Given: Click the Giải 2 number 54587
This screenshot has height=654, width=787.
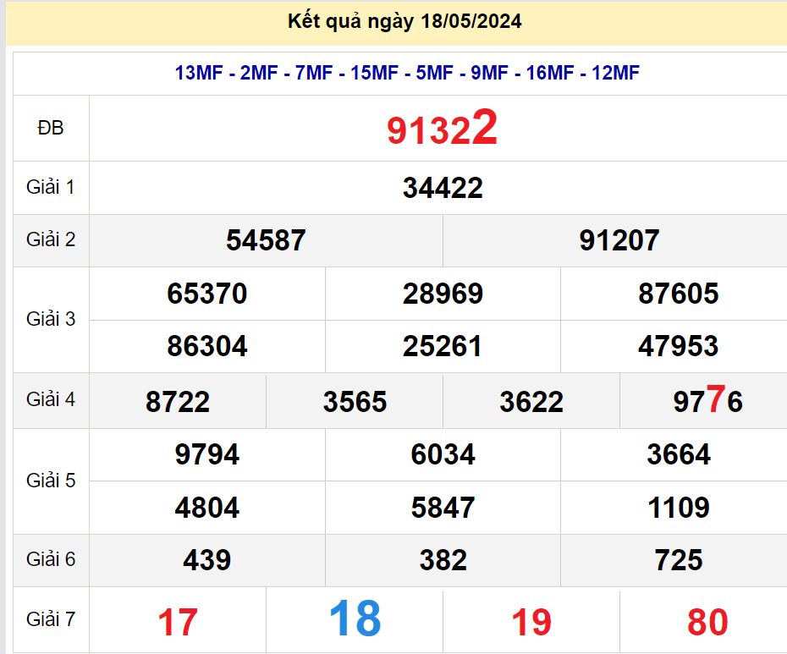Looking at the screenshot, I should click(x=266, y=240).
